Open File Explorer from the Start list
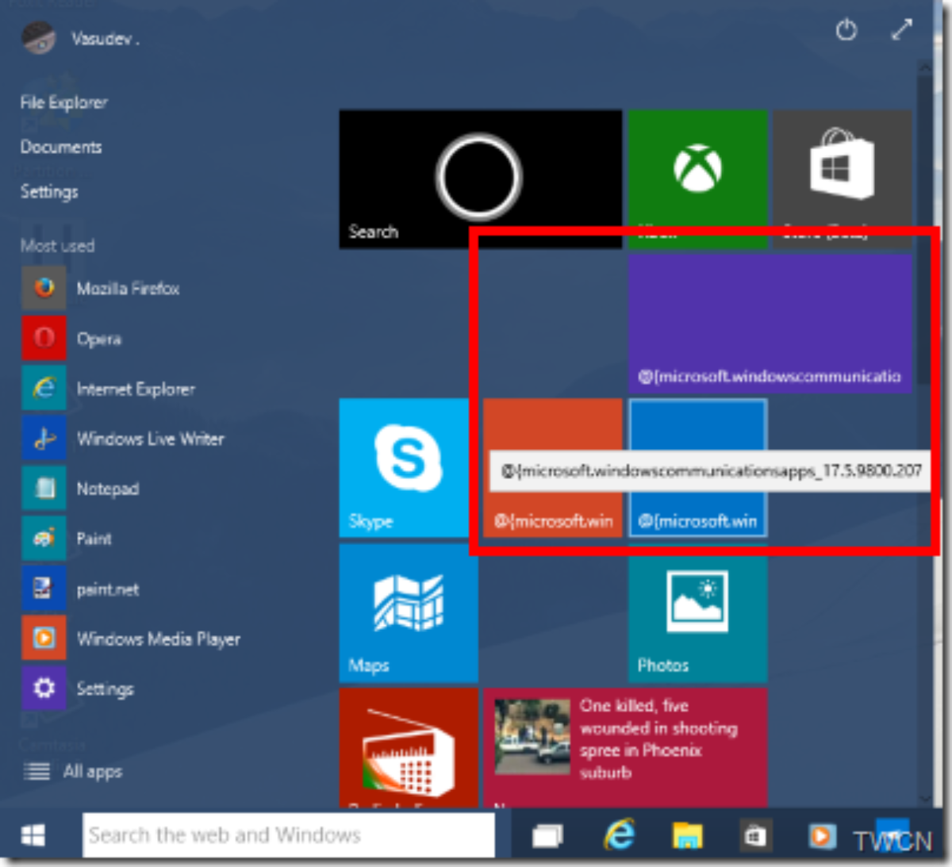This screenshot has height=867, width=952. click(63, 102)
